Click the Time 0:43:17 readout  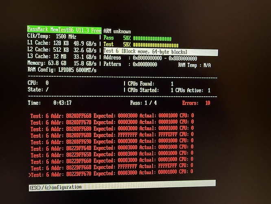(x=50, y=103)
